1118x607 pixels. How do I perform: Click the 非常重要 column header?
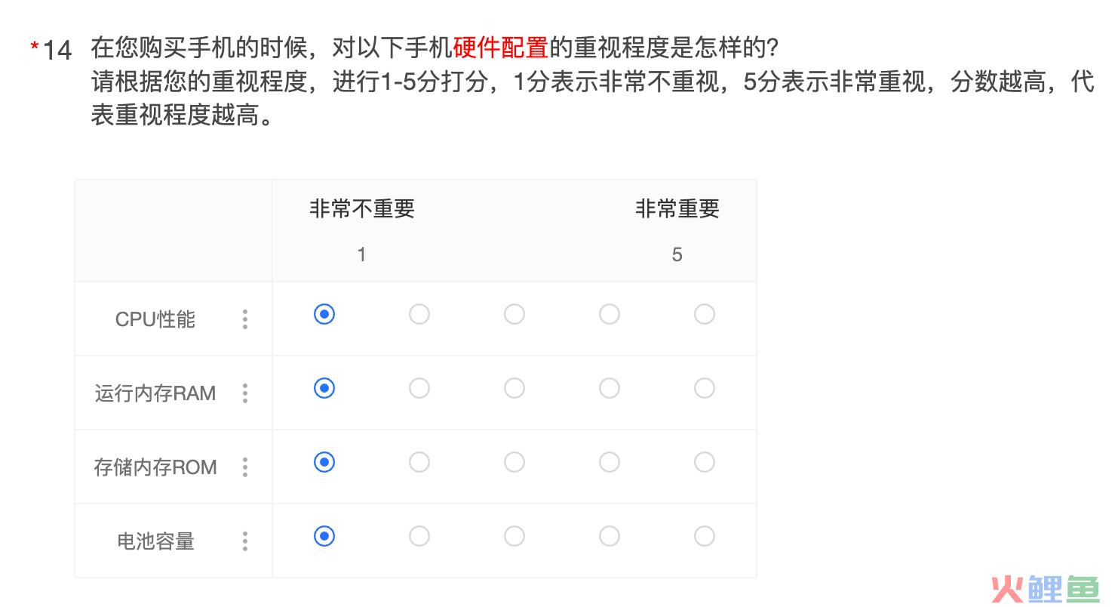[x=677, y=209]
